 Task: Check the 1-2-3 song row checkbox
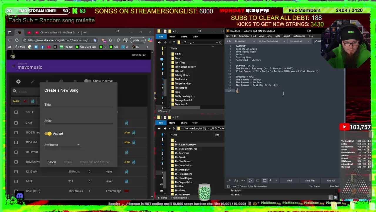coord(16,181)
